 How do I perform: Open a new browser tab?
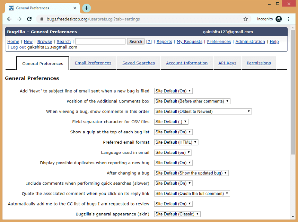[x=87, y=8]
